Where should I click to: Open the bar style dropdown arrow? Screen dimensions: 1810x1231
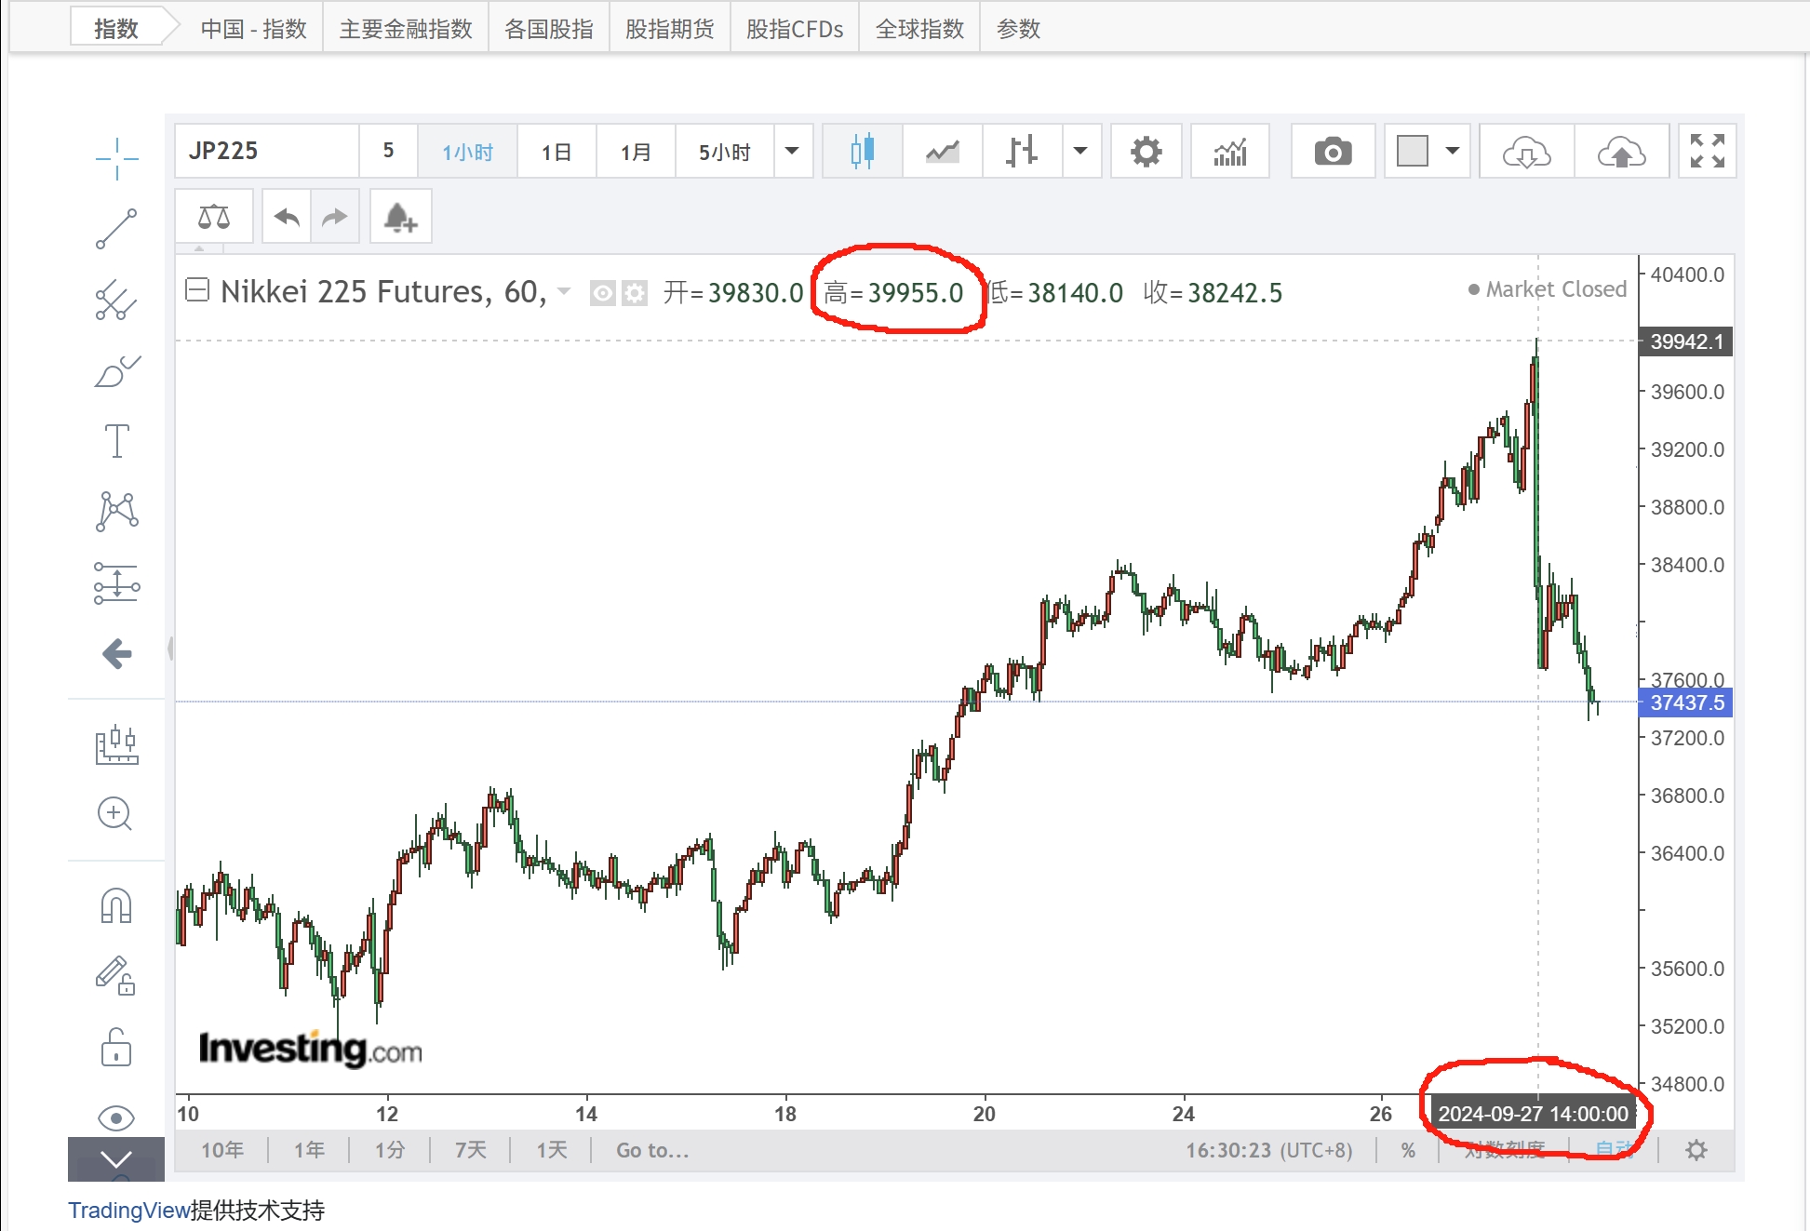pyautogui.click(x=1080, y=151)
